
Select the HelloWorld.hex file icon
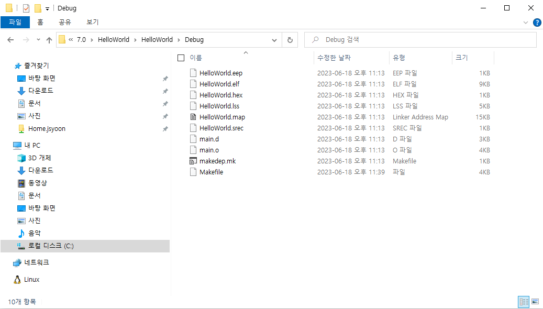(193, 95)
